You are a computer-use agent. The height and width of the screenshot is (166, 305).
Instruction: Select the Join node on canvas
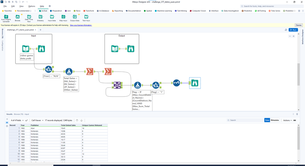pyautogui.click(x=117, y=85)
